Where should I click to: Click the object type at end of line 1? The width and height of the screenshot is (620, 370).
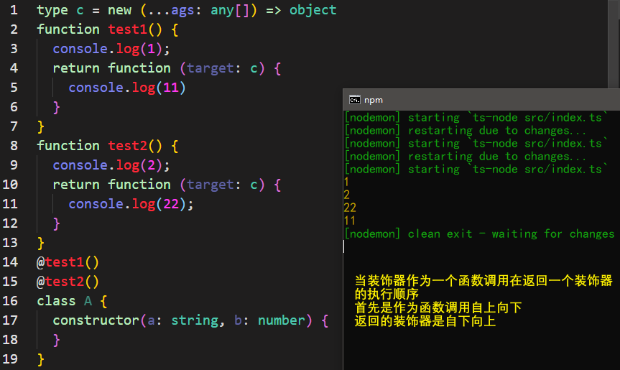(x=313, y=10)
